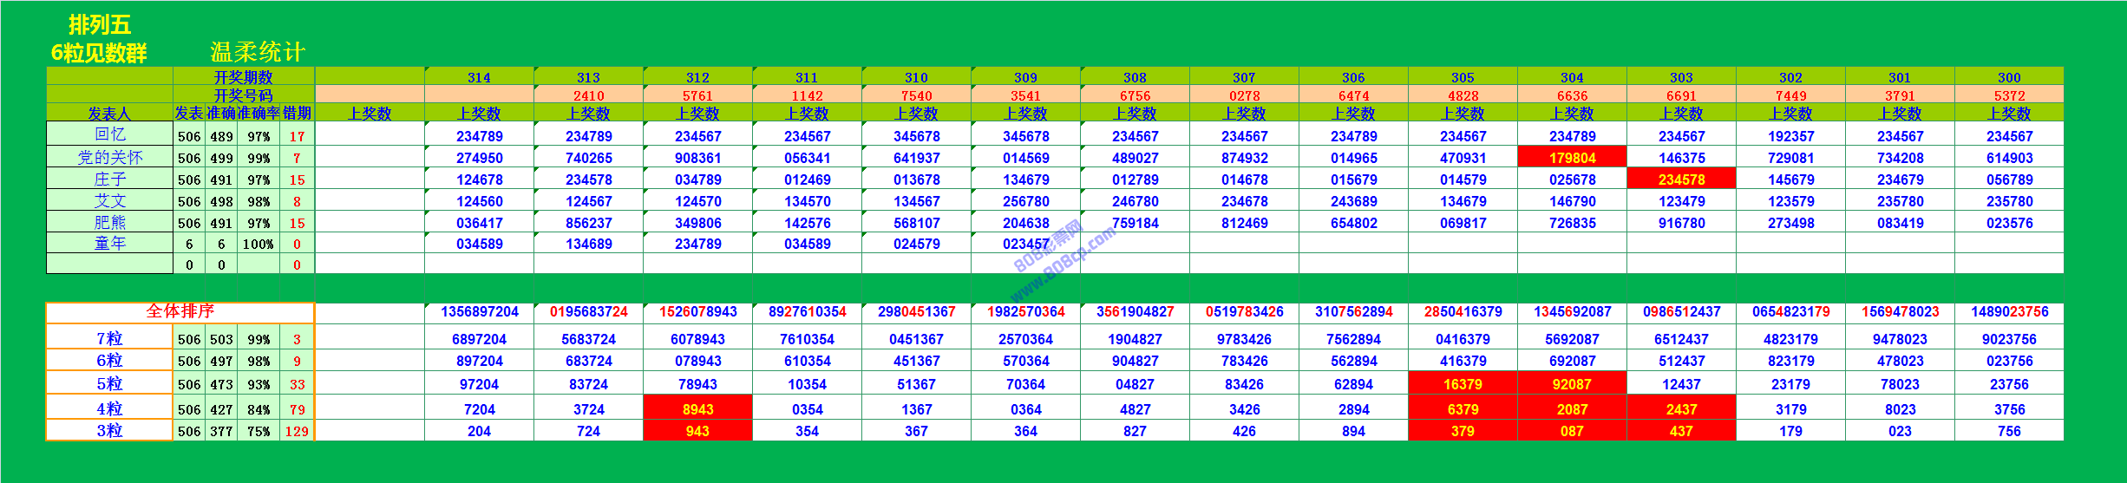
Task: Click the error count 129 cell
Action: (297, 431)
